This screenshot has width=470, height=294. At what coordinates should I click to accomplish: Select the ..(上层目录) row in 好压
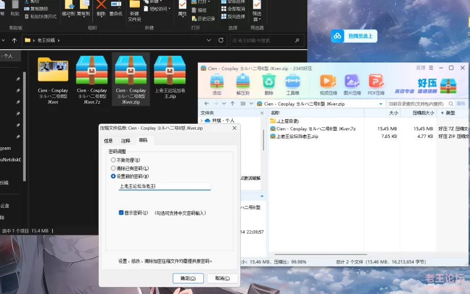[284, 121]
